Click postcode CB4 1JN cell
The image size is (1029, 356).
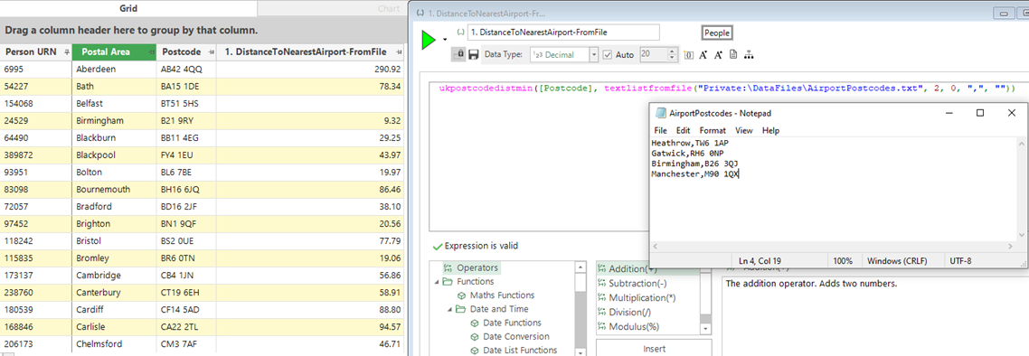pyautogui.click(x=186, y=275)
